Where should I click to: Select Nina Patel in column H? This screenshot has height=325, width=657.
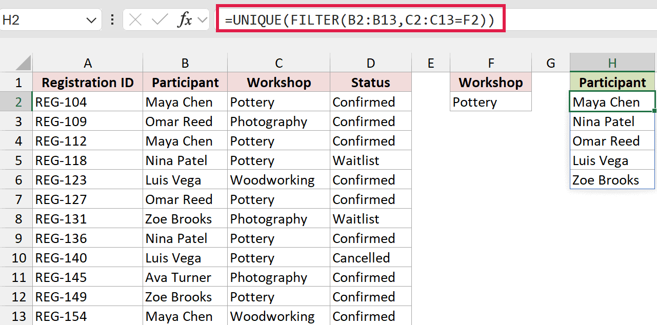(x=613, y=121)
